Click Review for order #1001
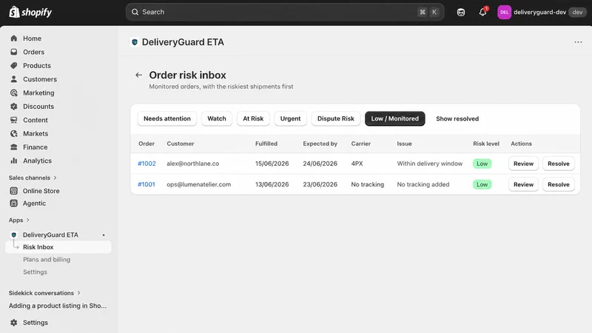The height and width of the screenshot is (333, 592). [523, 184]
